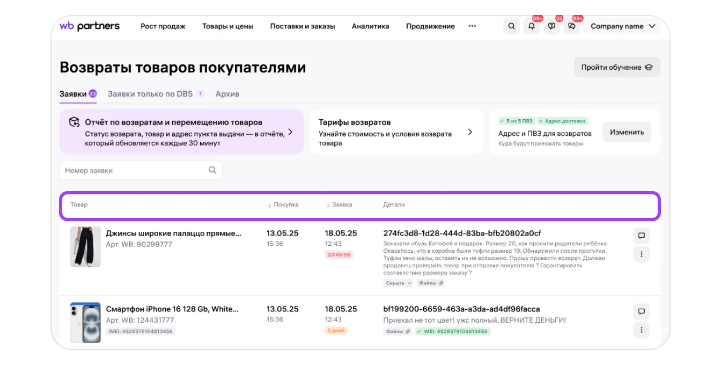Click the Номер заявки search field
The height and width of the screenshot is (365, 721).
click(134, 170)
